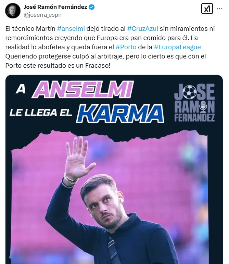Click the soccer ball in Jose logo
The width and height of the screenshot is (229, 264).
[x=190, y=92]
